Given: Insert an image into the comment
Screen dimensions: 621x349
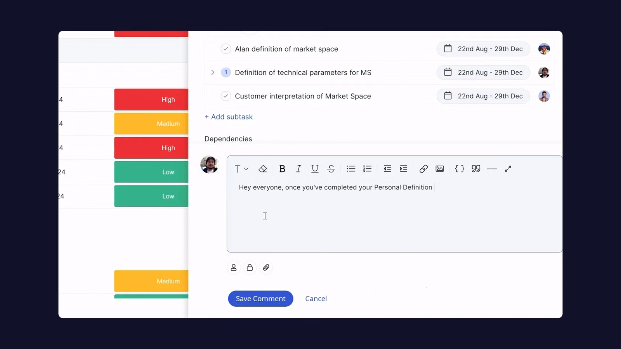Looking at the screenshot, I should 440,169.
